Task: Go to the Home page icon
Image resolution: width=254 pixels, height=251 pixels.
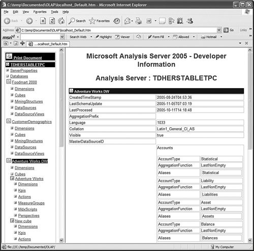Action: click(61, 21)
